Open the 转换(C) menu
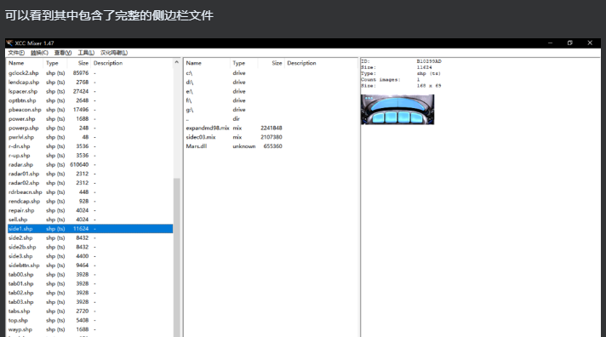 click(x=39, y=53)
